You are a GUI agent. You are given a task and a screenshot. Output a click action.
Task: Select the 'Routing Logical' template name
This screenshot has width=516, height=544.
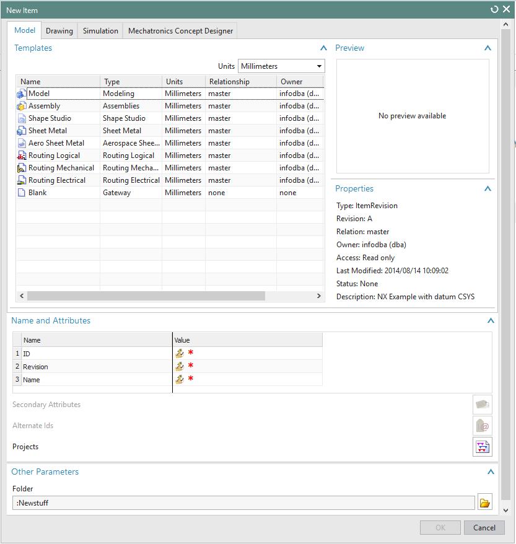[x=54, y=156]
